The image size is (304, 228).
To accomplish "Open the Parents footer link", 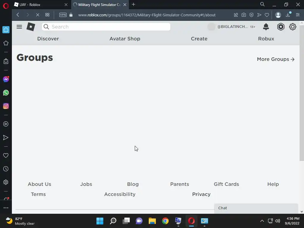I will click(180, 184).
